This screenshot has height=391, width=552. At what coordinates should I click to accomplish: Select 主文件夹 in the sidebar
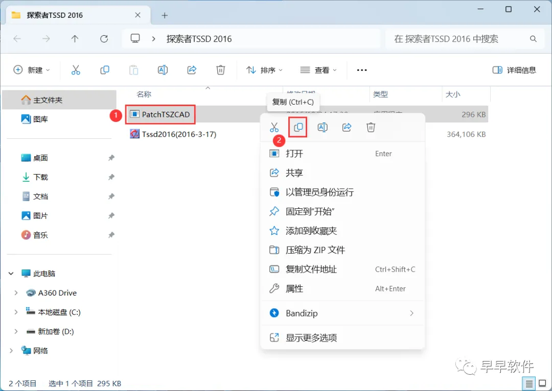coord(59,100)
